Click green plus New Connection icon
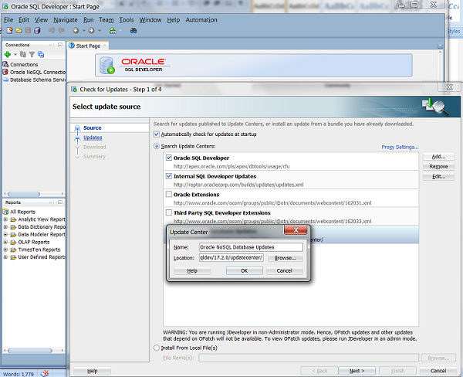This screenshot has height=377, width=463. point(8,54)
